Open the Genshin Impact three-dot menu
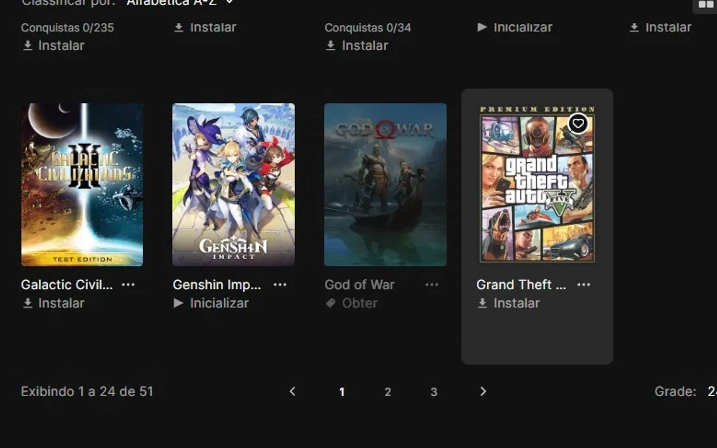This screenshot has height=448, width=717. (x=280, y=285)
